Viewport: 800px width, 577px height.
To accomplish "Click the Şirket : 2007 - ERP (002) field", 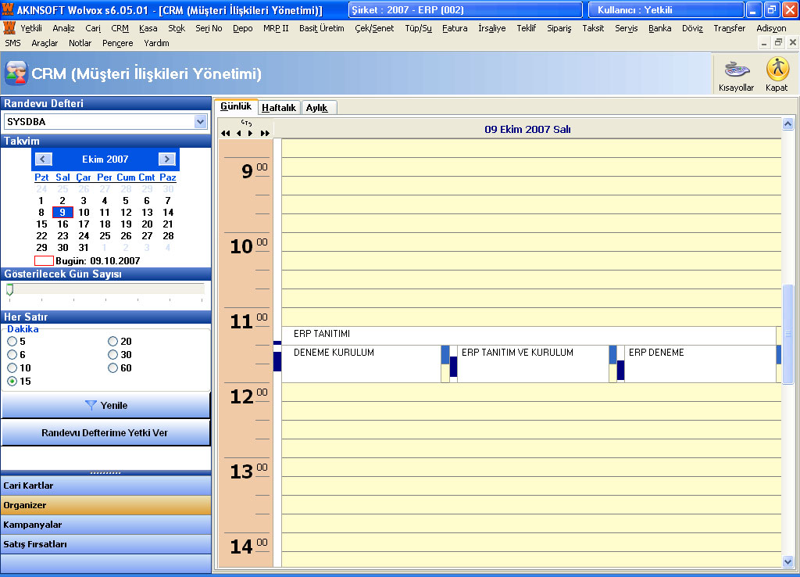I will point(466,9).
